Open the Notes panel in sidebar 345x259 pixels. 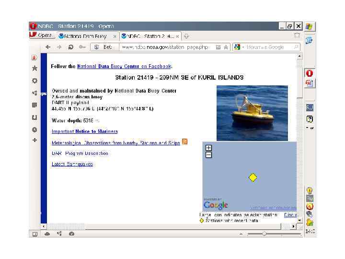[x=34, y=105]
